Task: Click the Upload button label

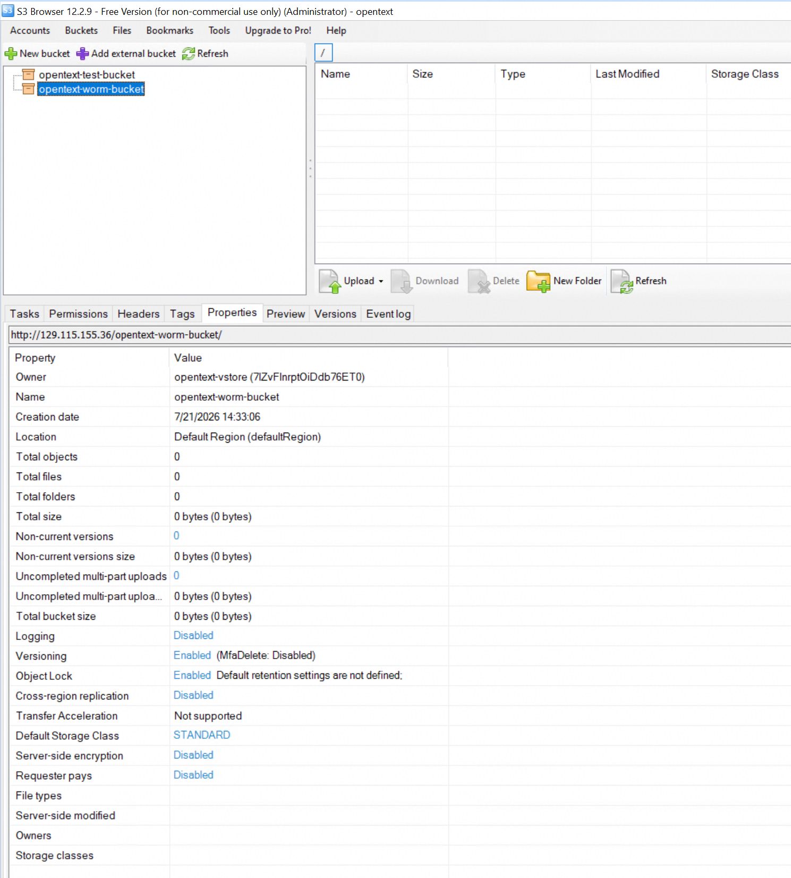Action: point(359,281)
